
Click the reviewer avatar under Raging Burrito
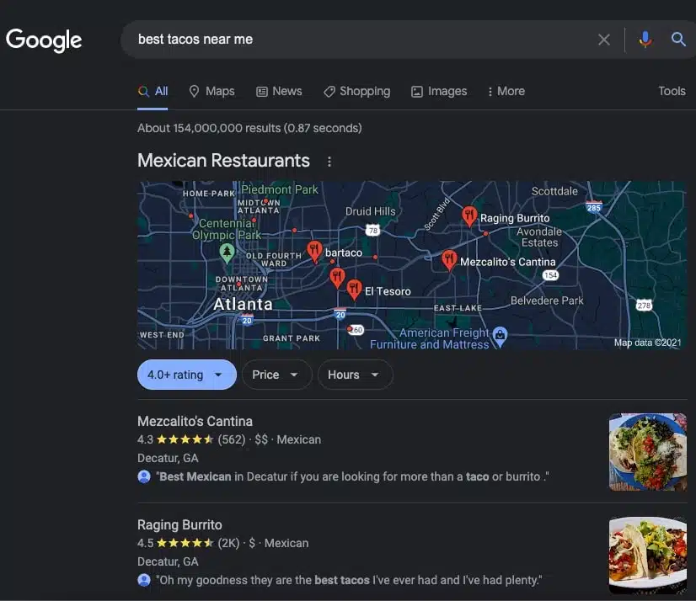144,580
